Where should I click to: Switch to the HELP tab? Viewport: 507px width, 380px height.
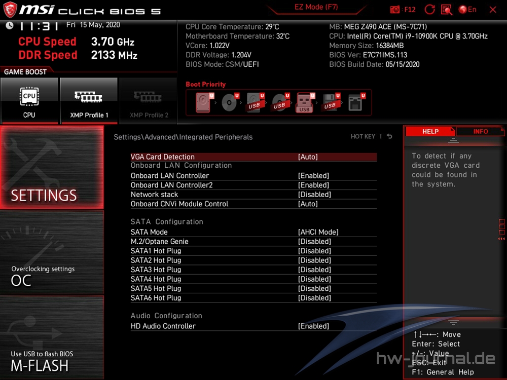[430, 132]
